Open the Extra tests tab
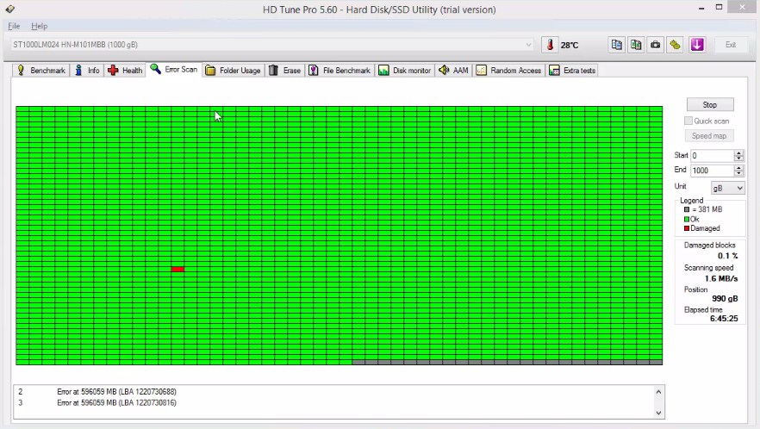Viewport: 760px width, 429px height. 572,71
